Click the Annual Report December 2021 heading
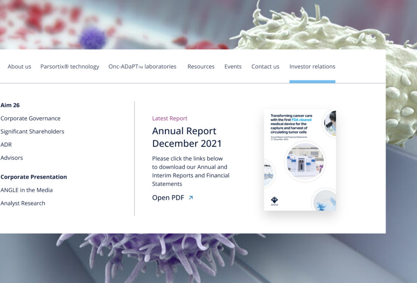Screen dimensions: 417x283 tap(187, 137)
